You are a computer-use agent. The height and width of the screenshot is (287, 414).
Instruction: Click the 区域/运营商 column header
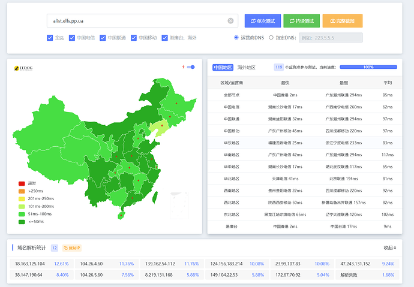(232, 83)
